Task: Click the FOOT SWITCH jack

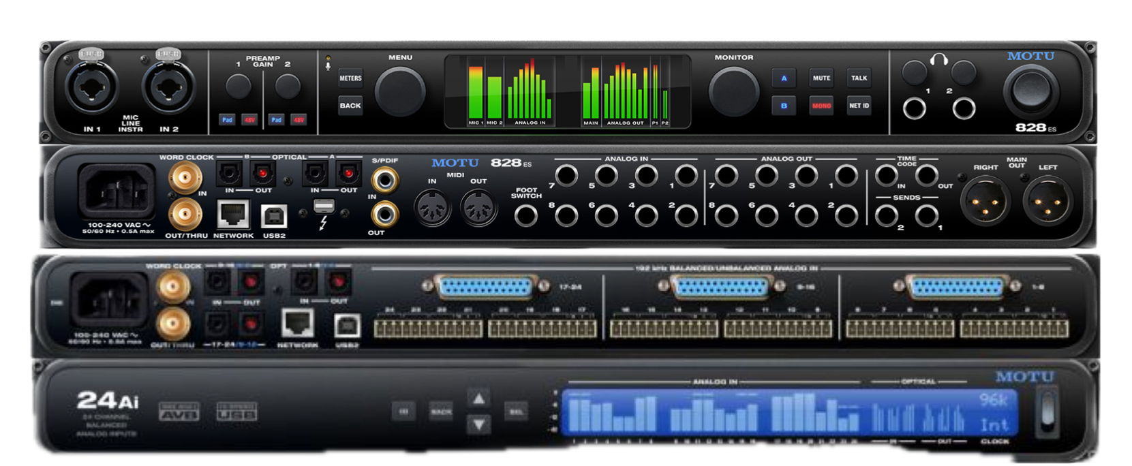Action: [525, 215]
